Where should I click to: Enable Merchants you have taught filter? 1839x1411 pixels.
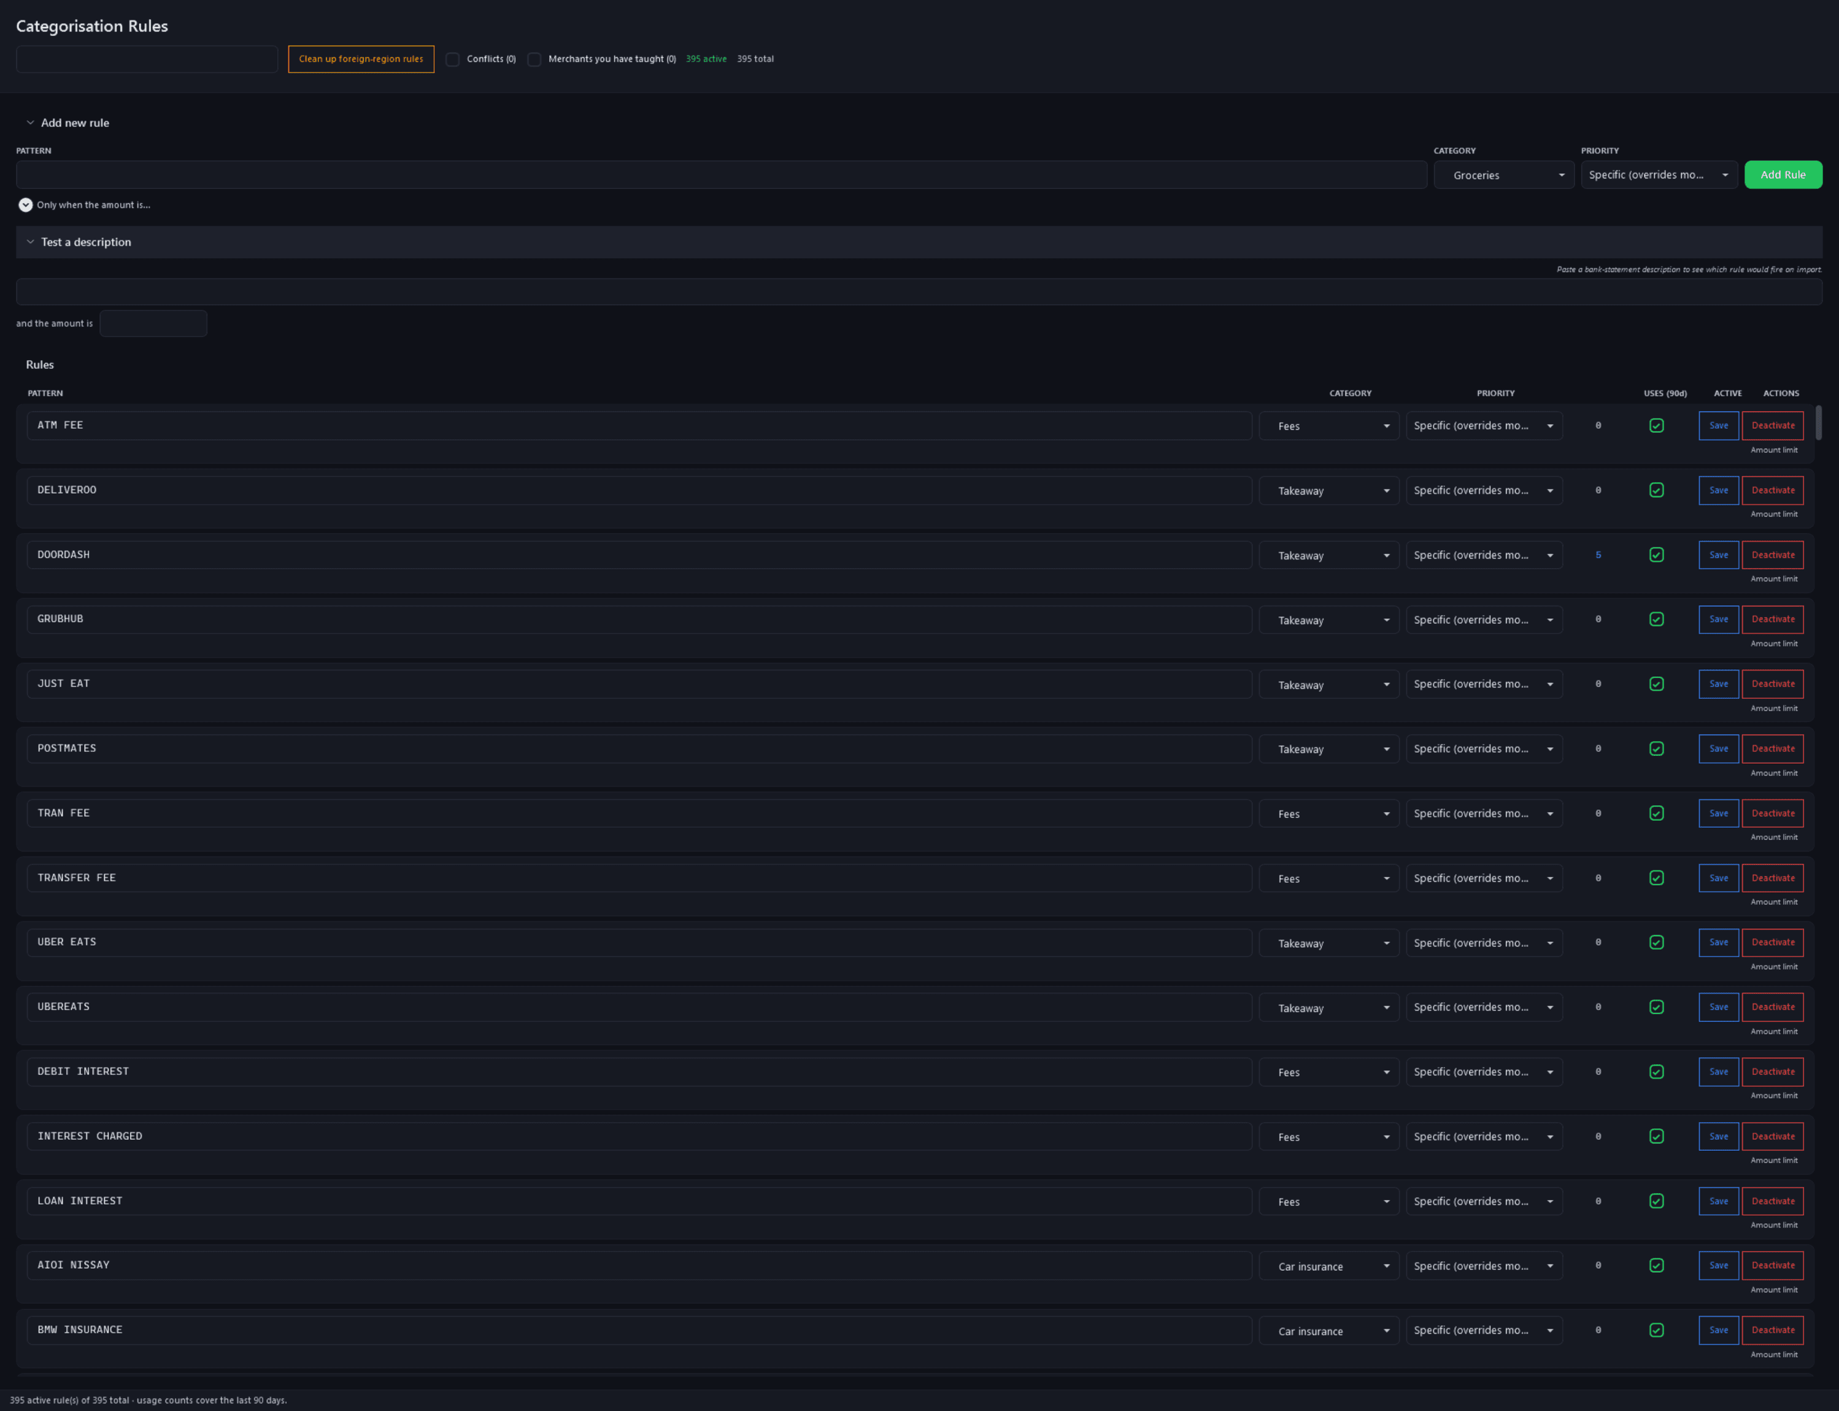[534, 60]
